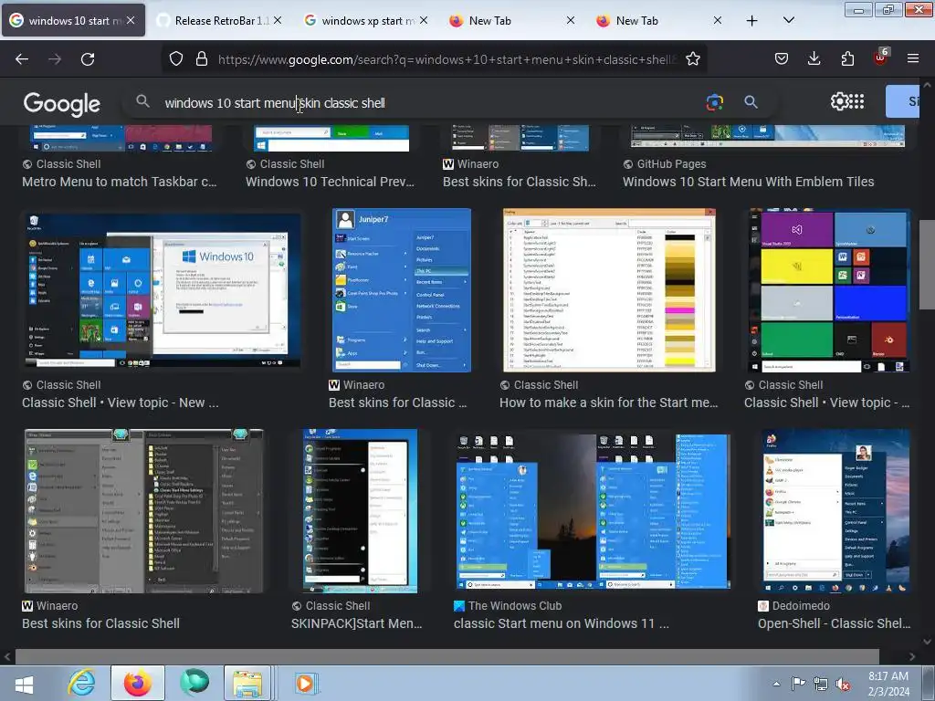Click the vertical page scrollbar thumb
This screenshot has width=935, height=701.
(x=928, y=265)
